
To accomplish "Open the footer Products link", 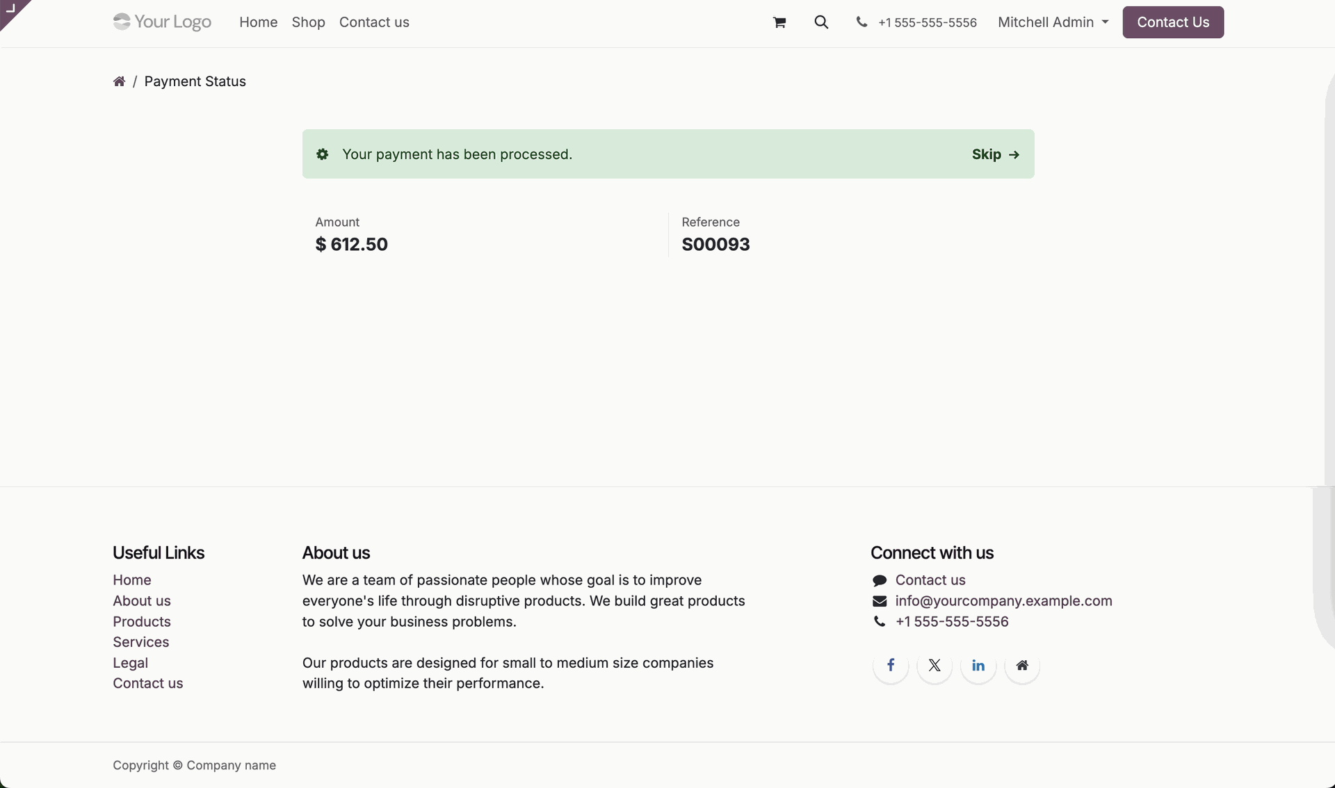I will coord(142,622).
